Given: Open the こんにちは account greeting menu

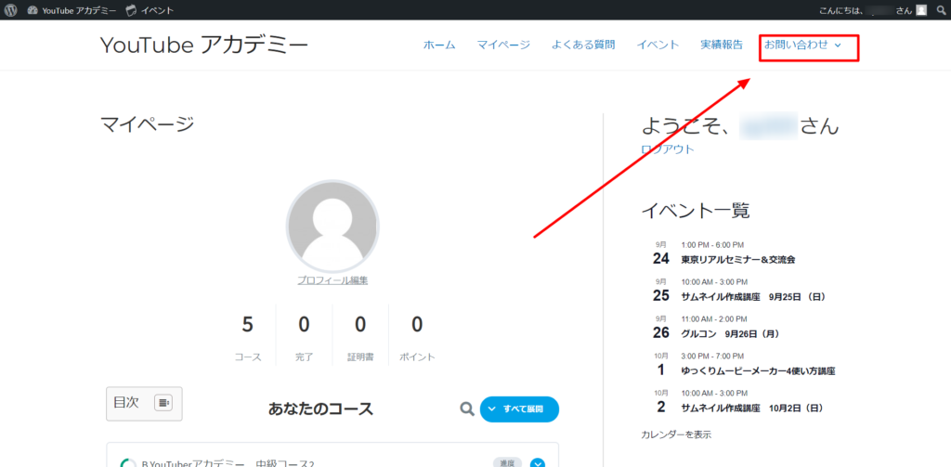Looking at the screenshot, I should [865, 9].
